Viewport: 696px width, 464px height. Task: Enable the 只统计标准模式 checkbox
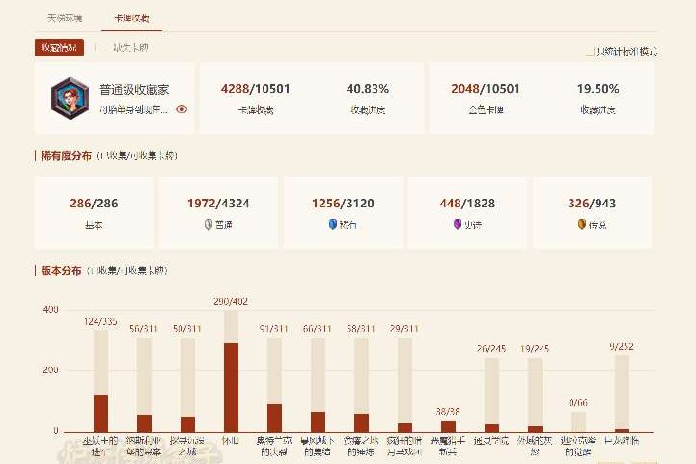coord(590,52)
